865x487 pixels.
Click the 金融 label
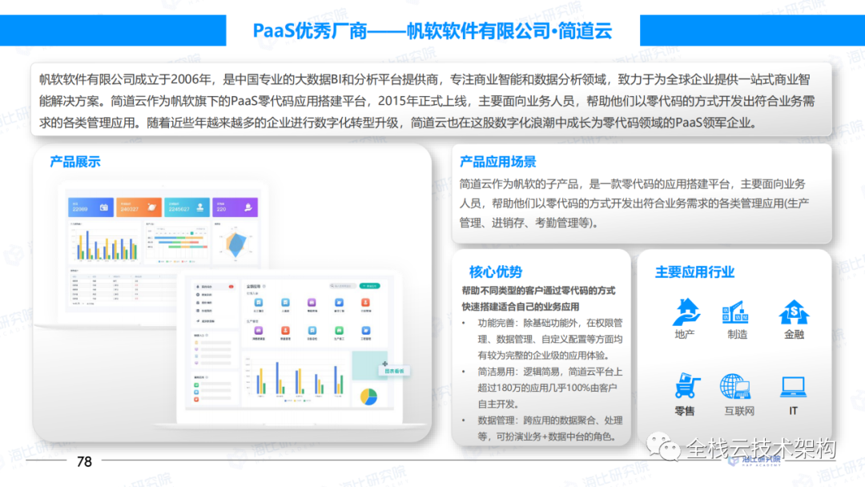point(794,334)
